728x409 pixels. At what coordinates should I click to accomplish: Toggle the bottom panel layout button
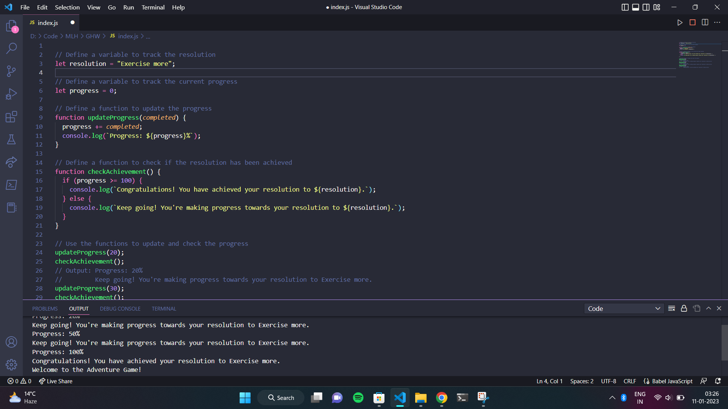point(635,7)
